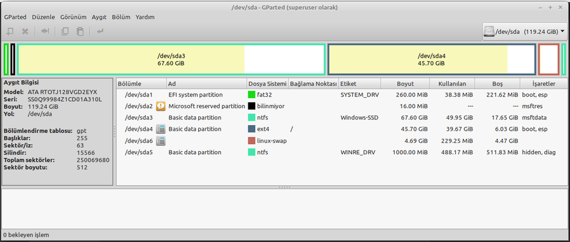Select the /dev/sda4 row in partition list
This screenshot has height=242, width=570.
(x=342, y=129)
